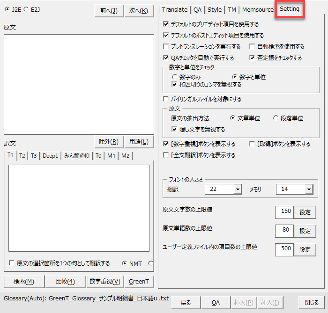Click 設定 for 原文文字数の上限値
This screenshot has height=313, width=328.
305,212
